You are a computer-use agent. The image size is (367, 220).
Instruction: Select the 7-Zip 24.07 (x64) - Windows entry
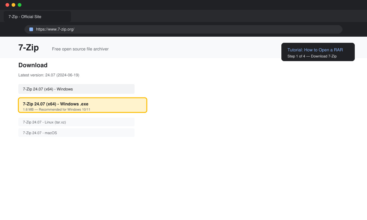[76, 89]
